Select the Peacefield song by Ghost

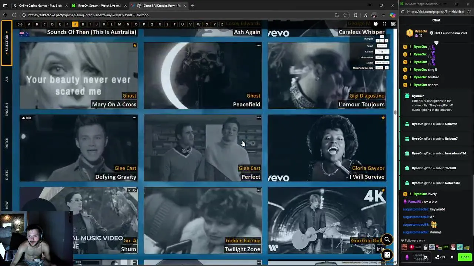[x=203, y=75]
